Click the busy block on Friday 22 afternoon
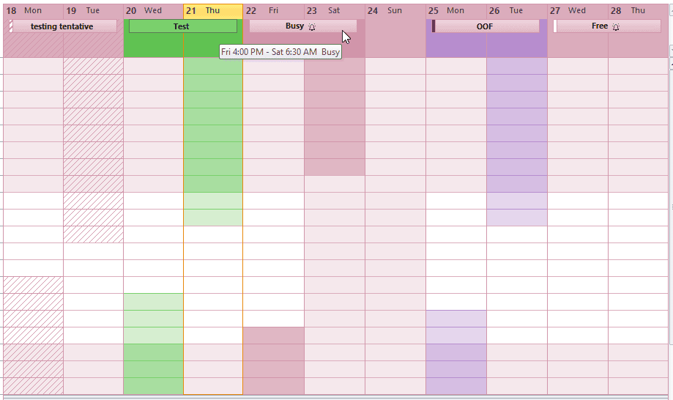 (274, 360)
